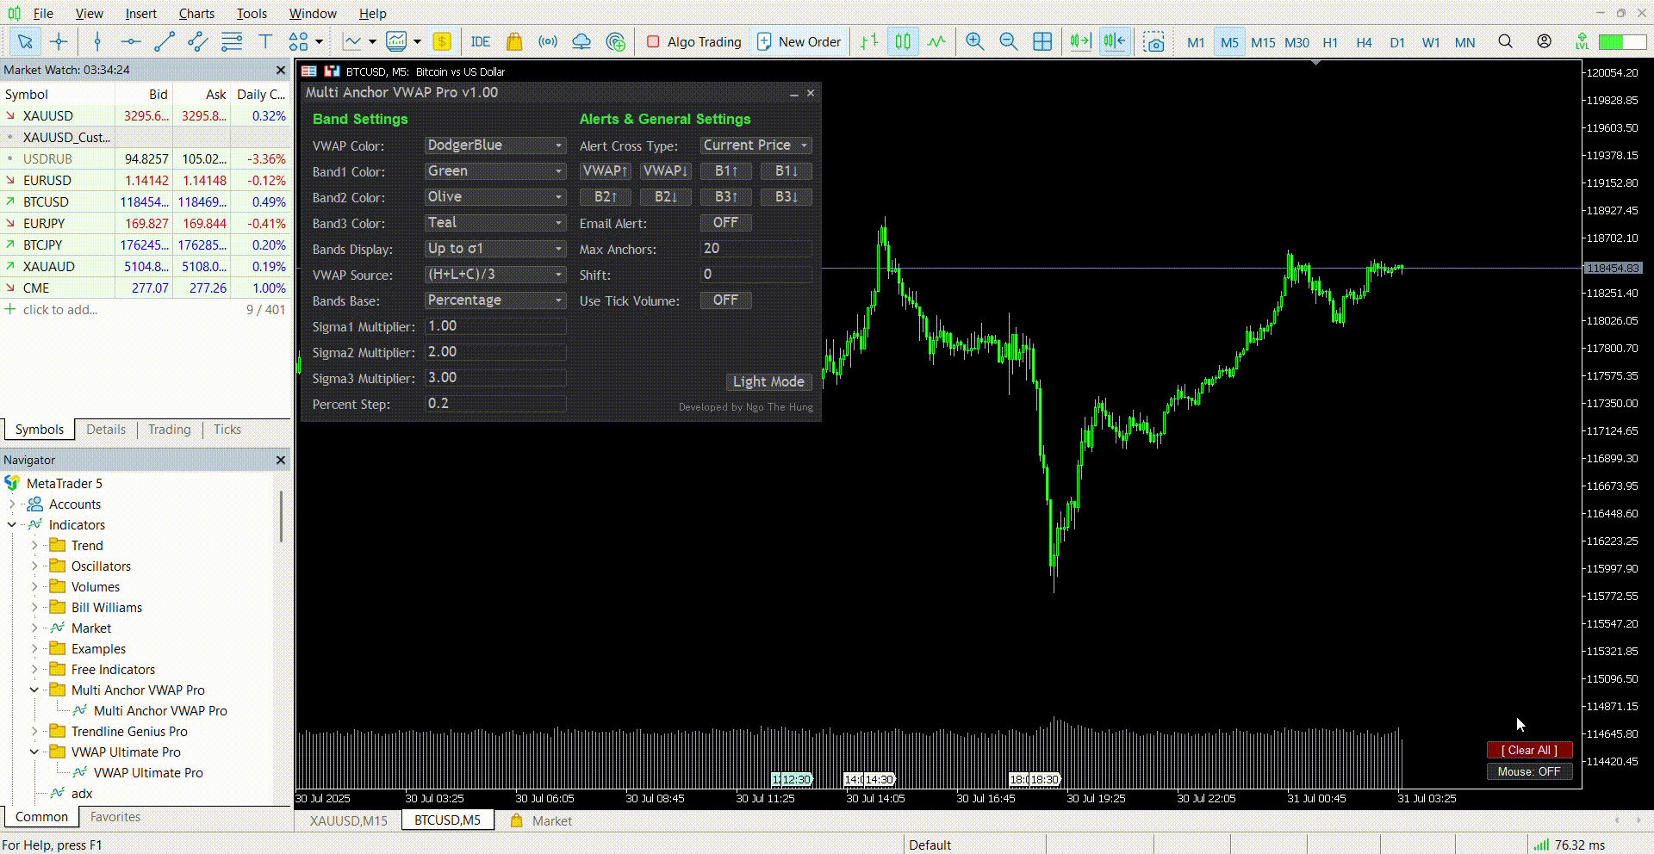The image size is (1654, 854).
Task: Toggle the VWAP↓ alert button
Action: click(x=666, y=171)
